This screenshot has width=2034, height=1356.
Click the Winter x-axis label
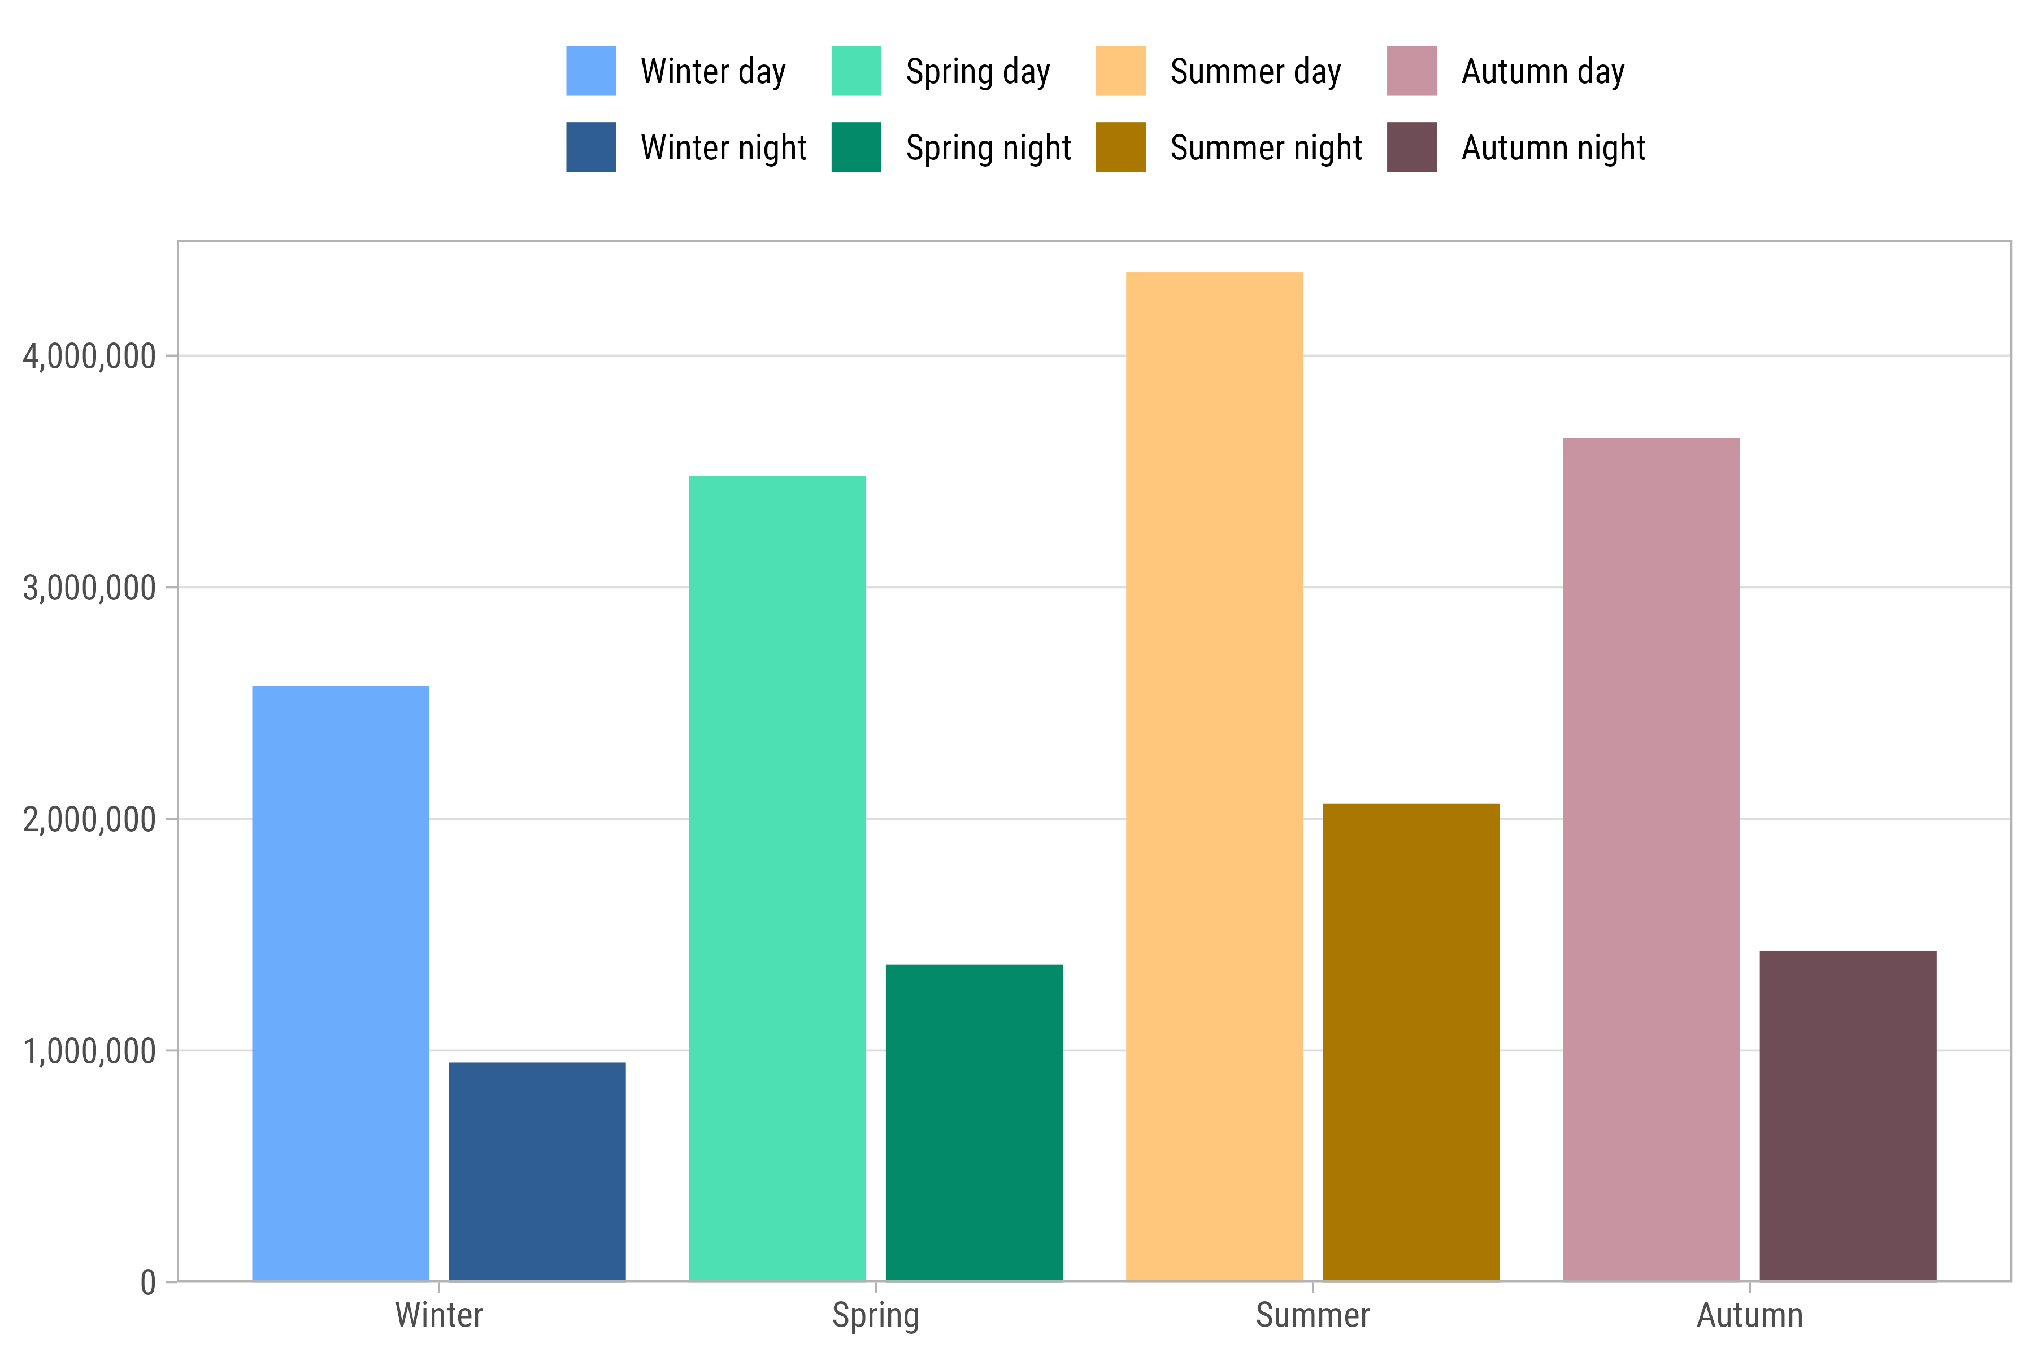(x=438, y=1315)
